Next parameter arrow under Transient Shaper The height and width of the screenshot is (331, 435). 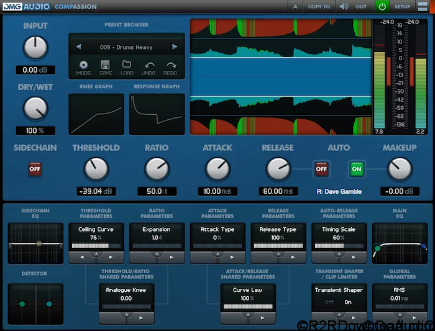click(354, 318)
